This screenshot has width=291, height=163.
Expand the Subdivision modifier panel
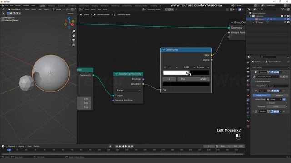point(253,112)
